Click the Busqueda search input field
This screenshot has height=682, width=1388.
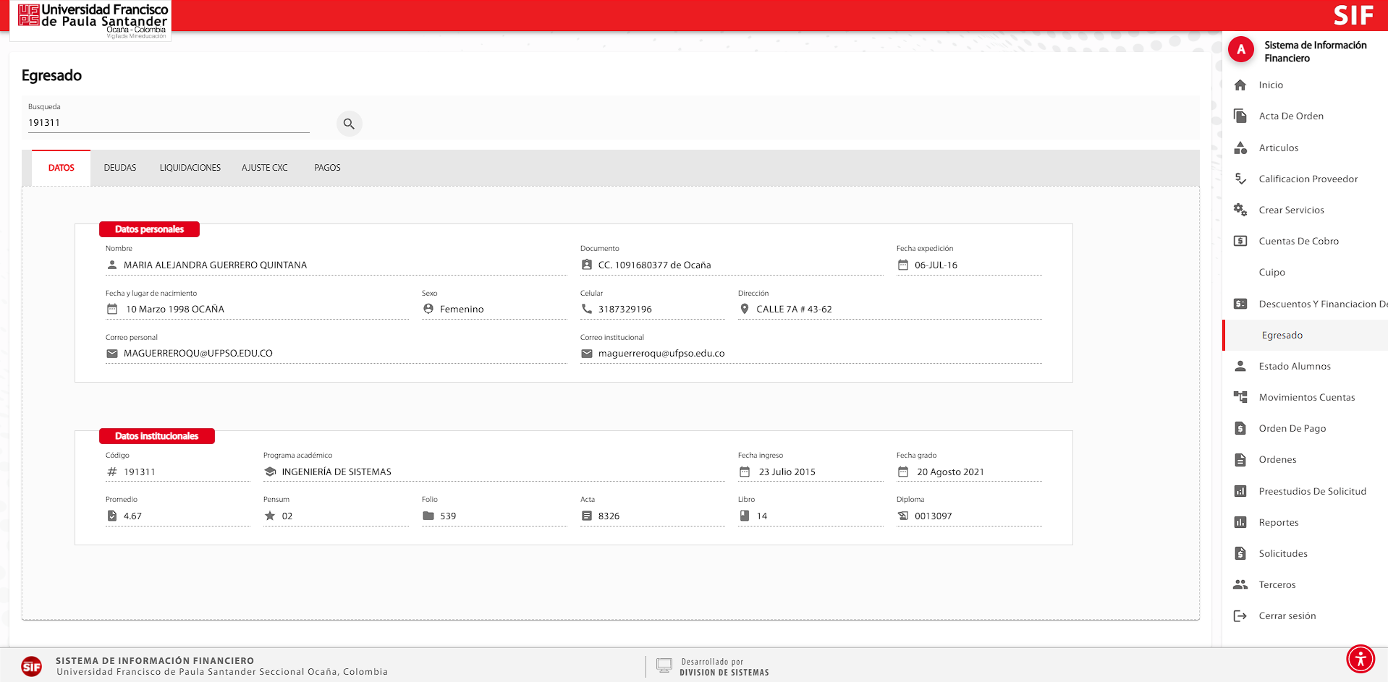(x=169, y=123)
